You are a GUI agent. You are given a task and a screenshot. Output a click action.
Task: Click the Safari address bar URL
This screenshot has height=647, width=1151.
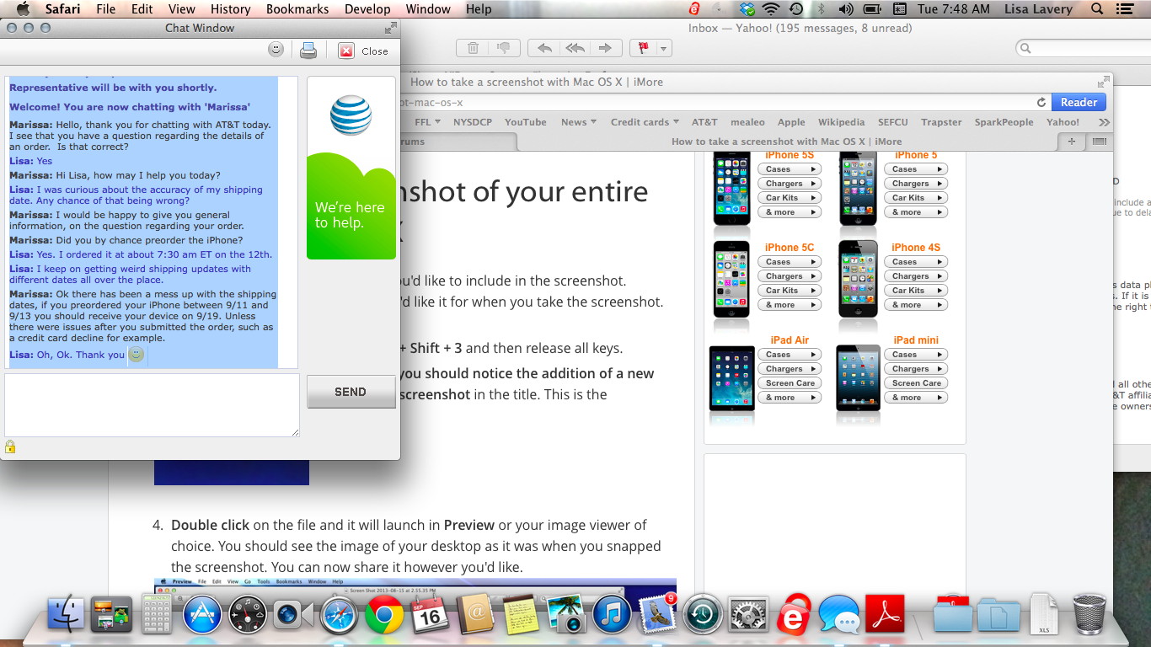pos(431,102)
